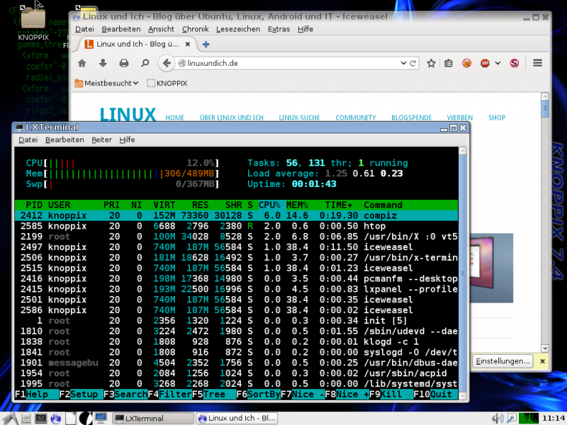Click the COMMUNITY link on the website
Image resolution: width=567 pixels, height=425 pixels.
point(356,118)
